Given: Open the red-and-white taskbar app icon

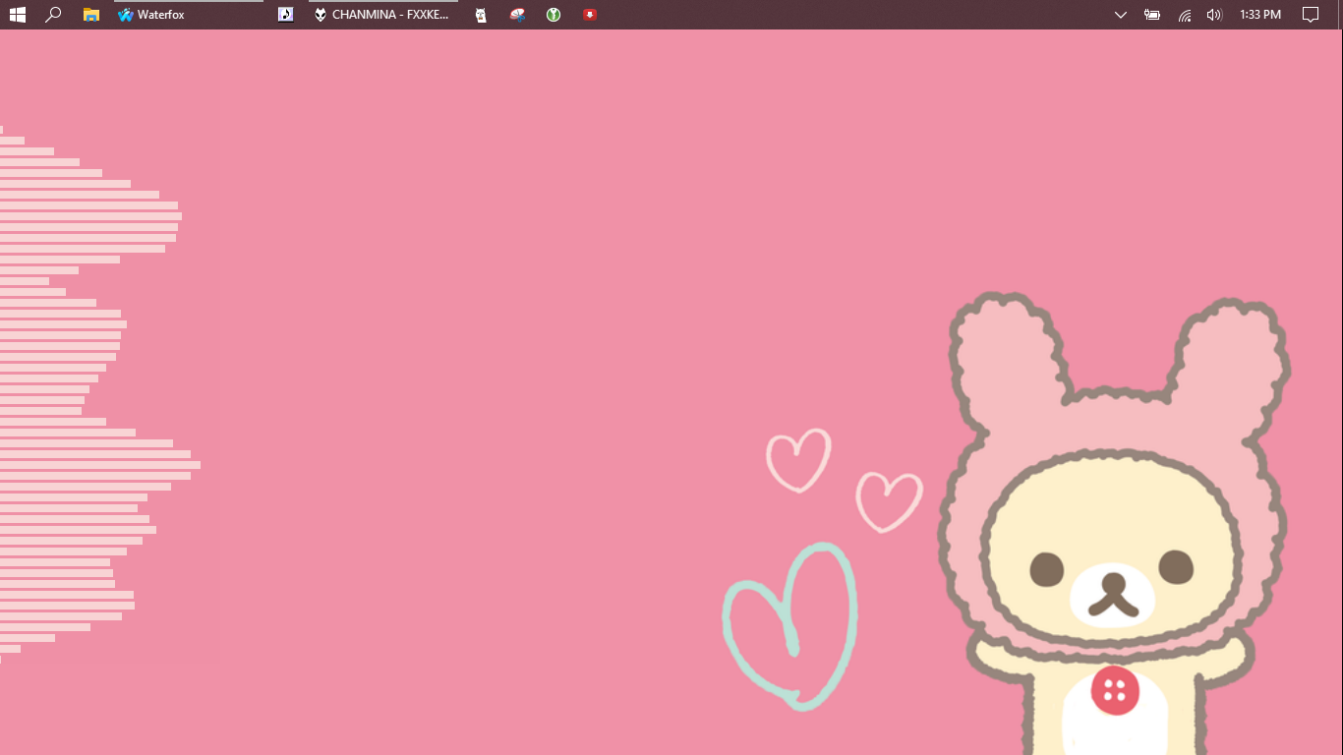Looking at the screenshot, I should tap(517, 15).
